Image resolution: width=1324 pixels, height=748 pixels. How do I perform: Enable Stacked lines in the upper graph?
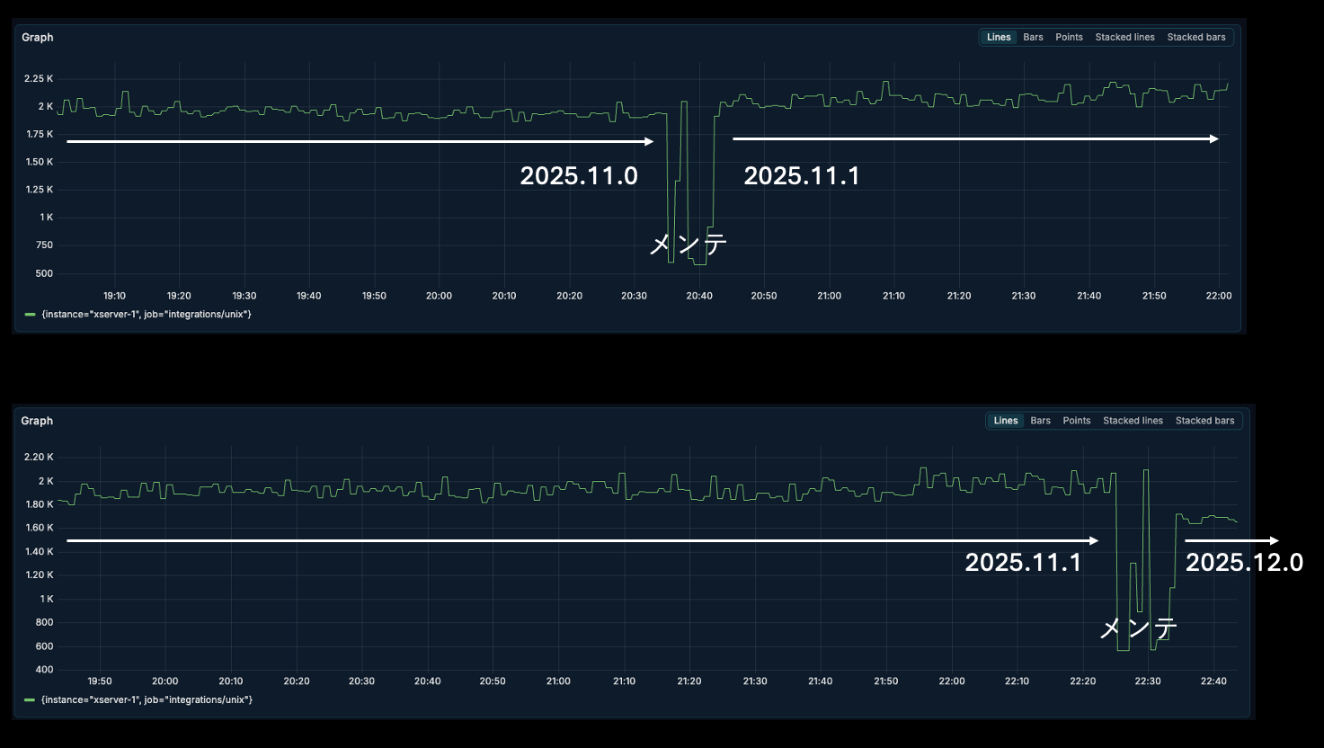[1124, 38]
